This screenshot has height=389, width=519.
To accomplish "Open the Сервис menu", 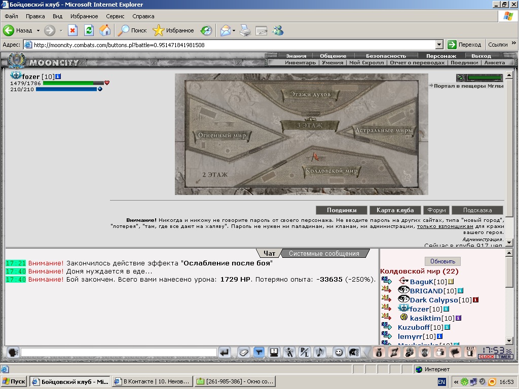I will pos(115,16).
